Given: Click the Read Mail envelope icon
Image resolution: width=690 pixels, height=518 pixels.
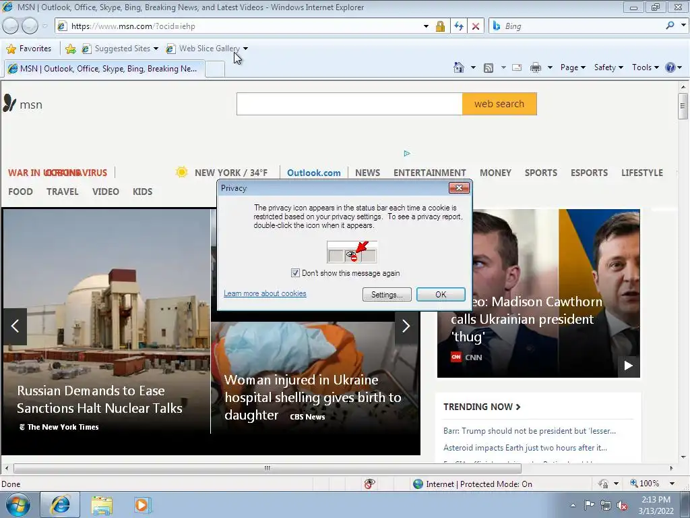Looking at the screenshot, I should [517, 67].
